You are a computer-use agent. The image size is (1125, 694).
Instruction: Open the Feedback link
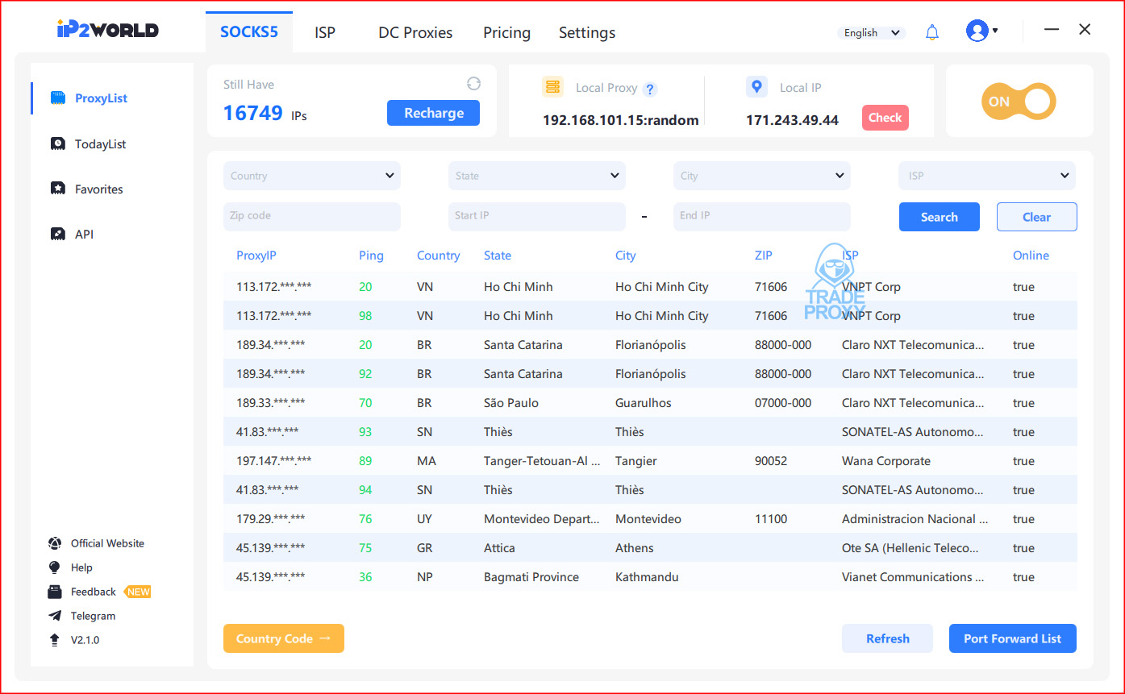[94, 592]
